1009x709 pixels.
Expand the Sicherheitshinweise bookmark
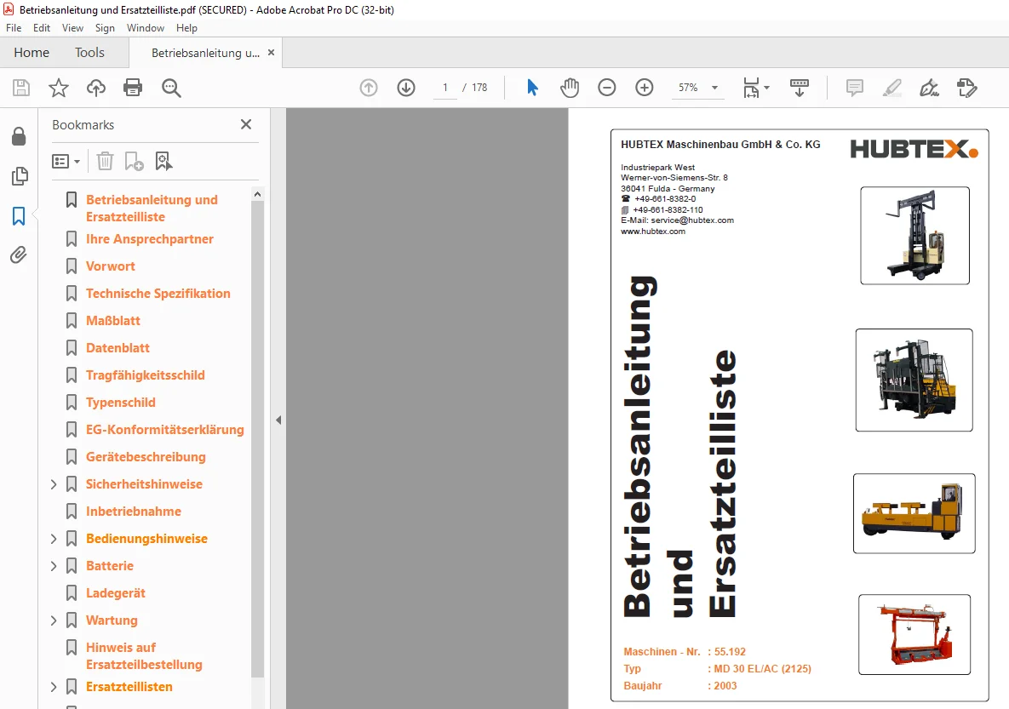point(54,484)
